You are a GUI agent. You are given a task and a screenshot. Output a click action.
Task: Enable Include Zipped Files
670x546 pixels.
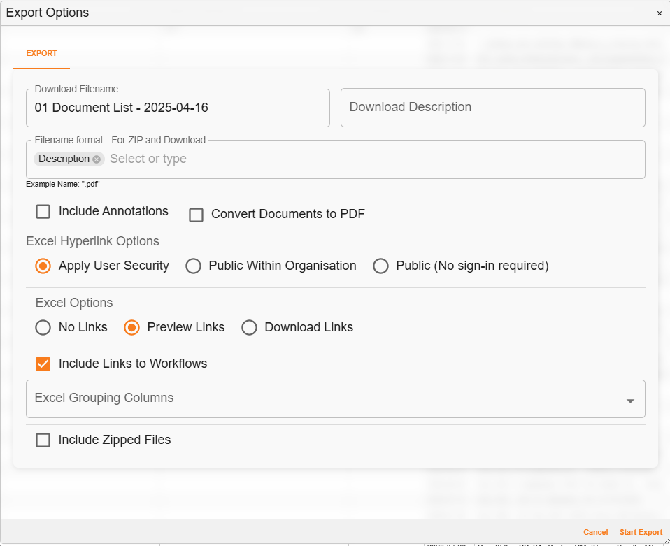[x=43, y=440]
